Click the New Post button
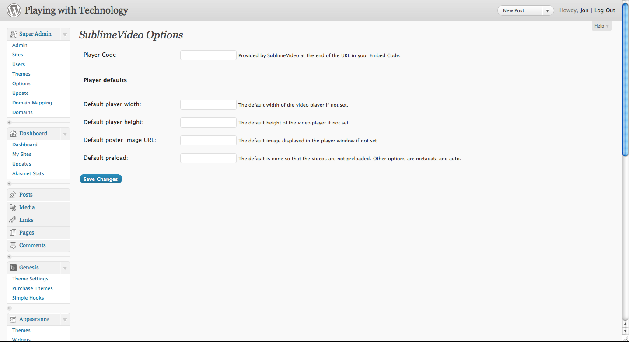Viewport: 629px width, 342px height. 520,10
